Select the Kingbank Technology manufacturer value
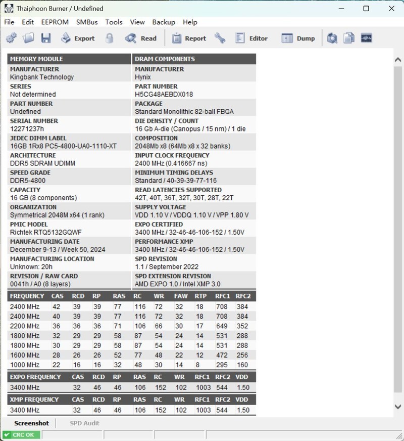This screenshot has height=441, width=404. tap(42, 77)
